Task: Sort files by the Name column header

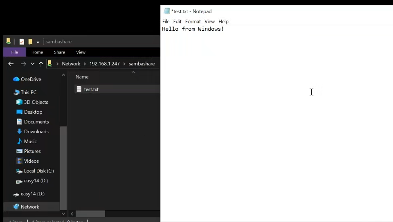Action: coord(82,77)
